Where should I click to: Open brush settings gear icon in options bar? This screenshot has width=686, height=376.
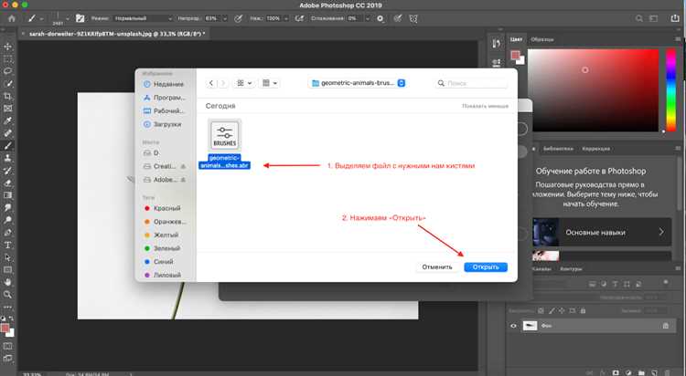pos(381,19)
